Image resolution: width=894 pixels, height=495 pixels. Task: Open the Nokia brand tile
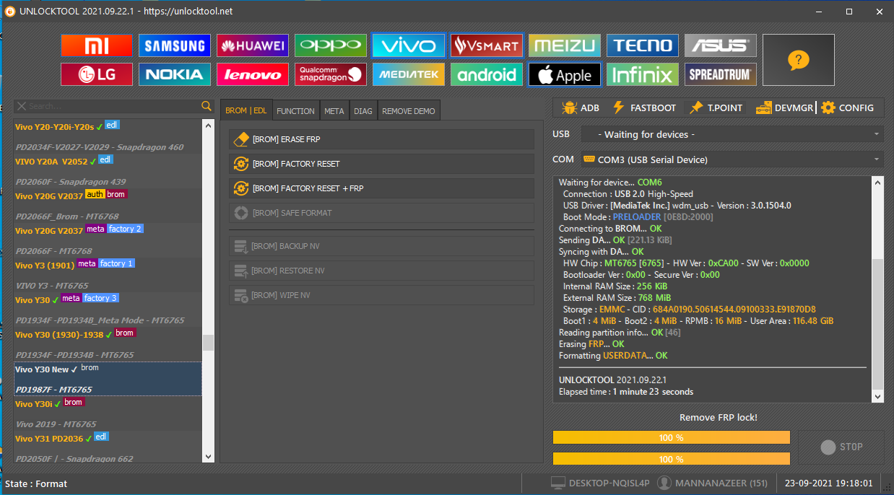tap(175, 74)
